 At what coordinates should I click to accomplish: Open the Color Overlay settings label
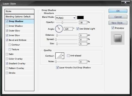click(16, 59)
